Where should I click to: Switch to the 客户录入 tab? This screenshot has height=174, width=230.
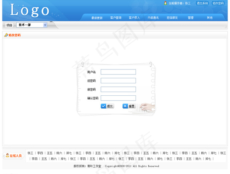(x=134, y=18)
